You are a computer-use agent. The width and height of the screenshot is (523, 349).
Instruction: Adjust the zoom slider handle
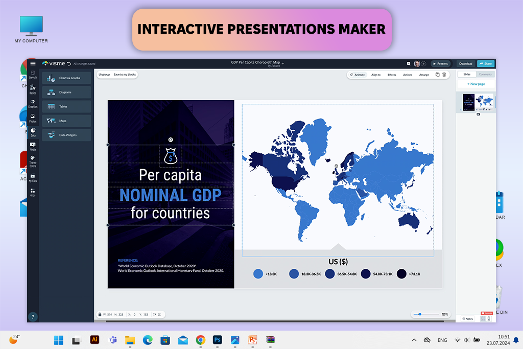click(420, 314)
